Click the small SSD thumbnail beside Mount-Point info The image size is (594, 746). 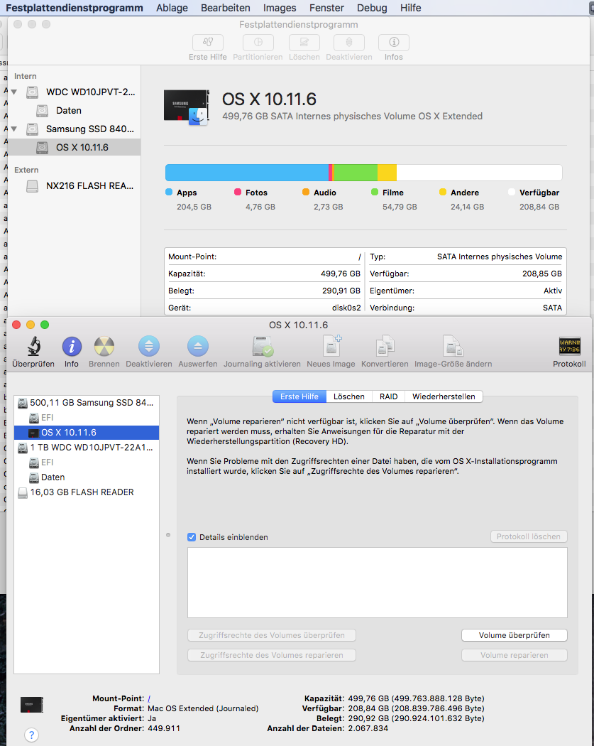point(32,705)
